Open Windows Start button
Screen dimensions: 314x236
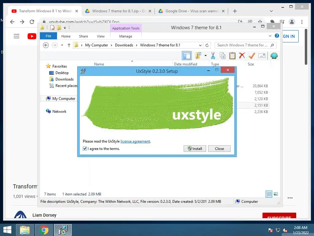(7, 230)
